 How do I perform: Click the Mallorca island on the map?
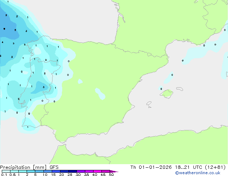point(167,94)
